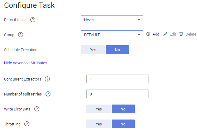Set Write Dirty Data to Yes
This screenshot has width=197, height=132.
(x=99, y=109)
